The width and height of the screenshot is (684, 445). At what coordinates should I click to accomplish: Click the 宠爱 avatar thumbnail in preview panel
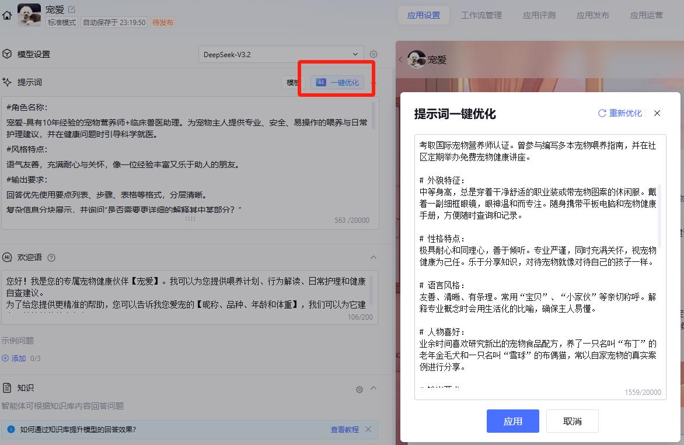pyautogui.click(x=417, y=59)
